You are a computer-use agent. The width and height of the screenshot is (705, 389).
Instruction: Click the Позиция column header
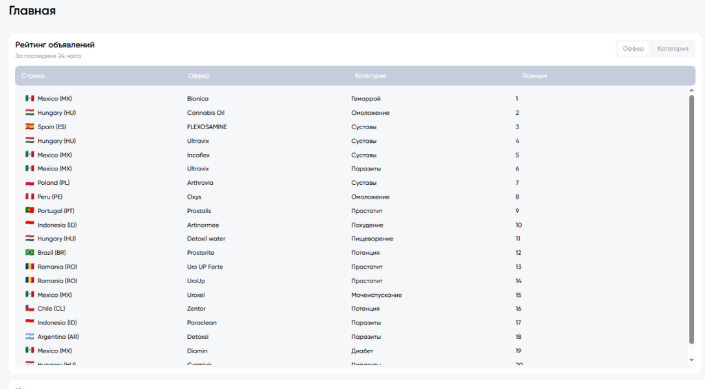pyautogui.click(x=534, y=76)
